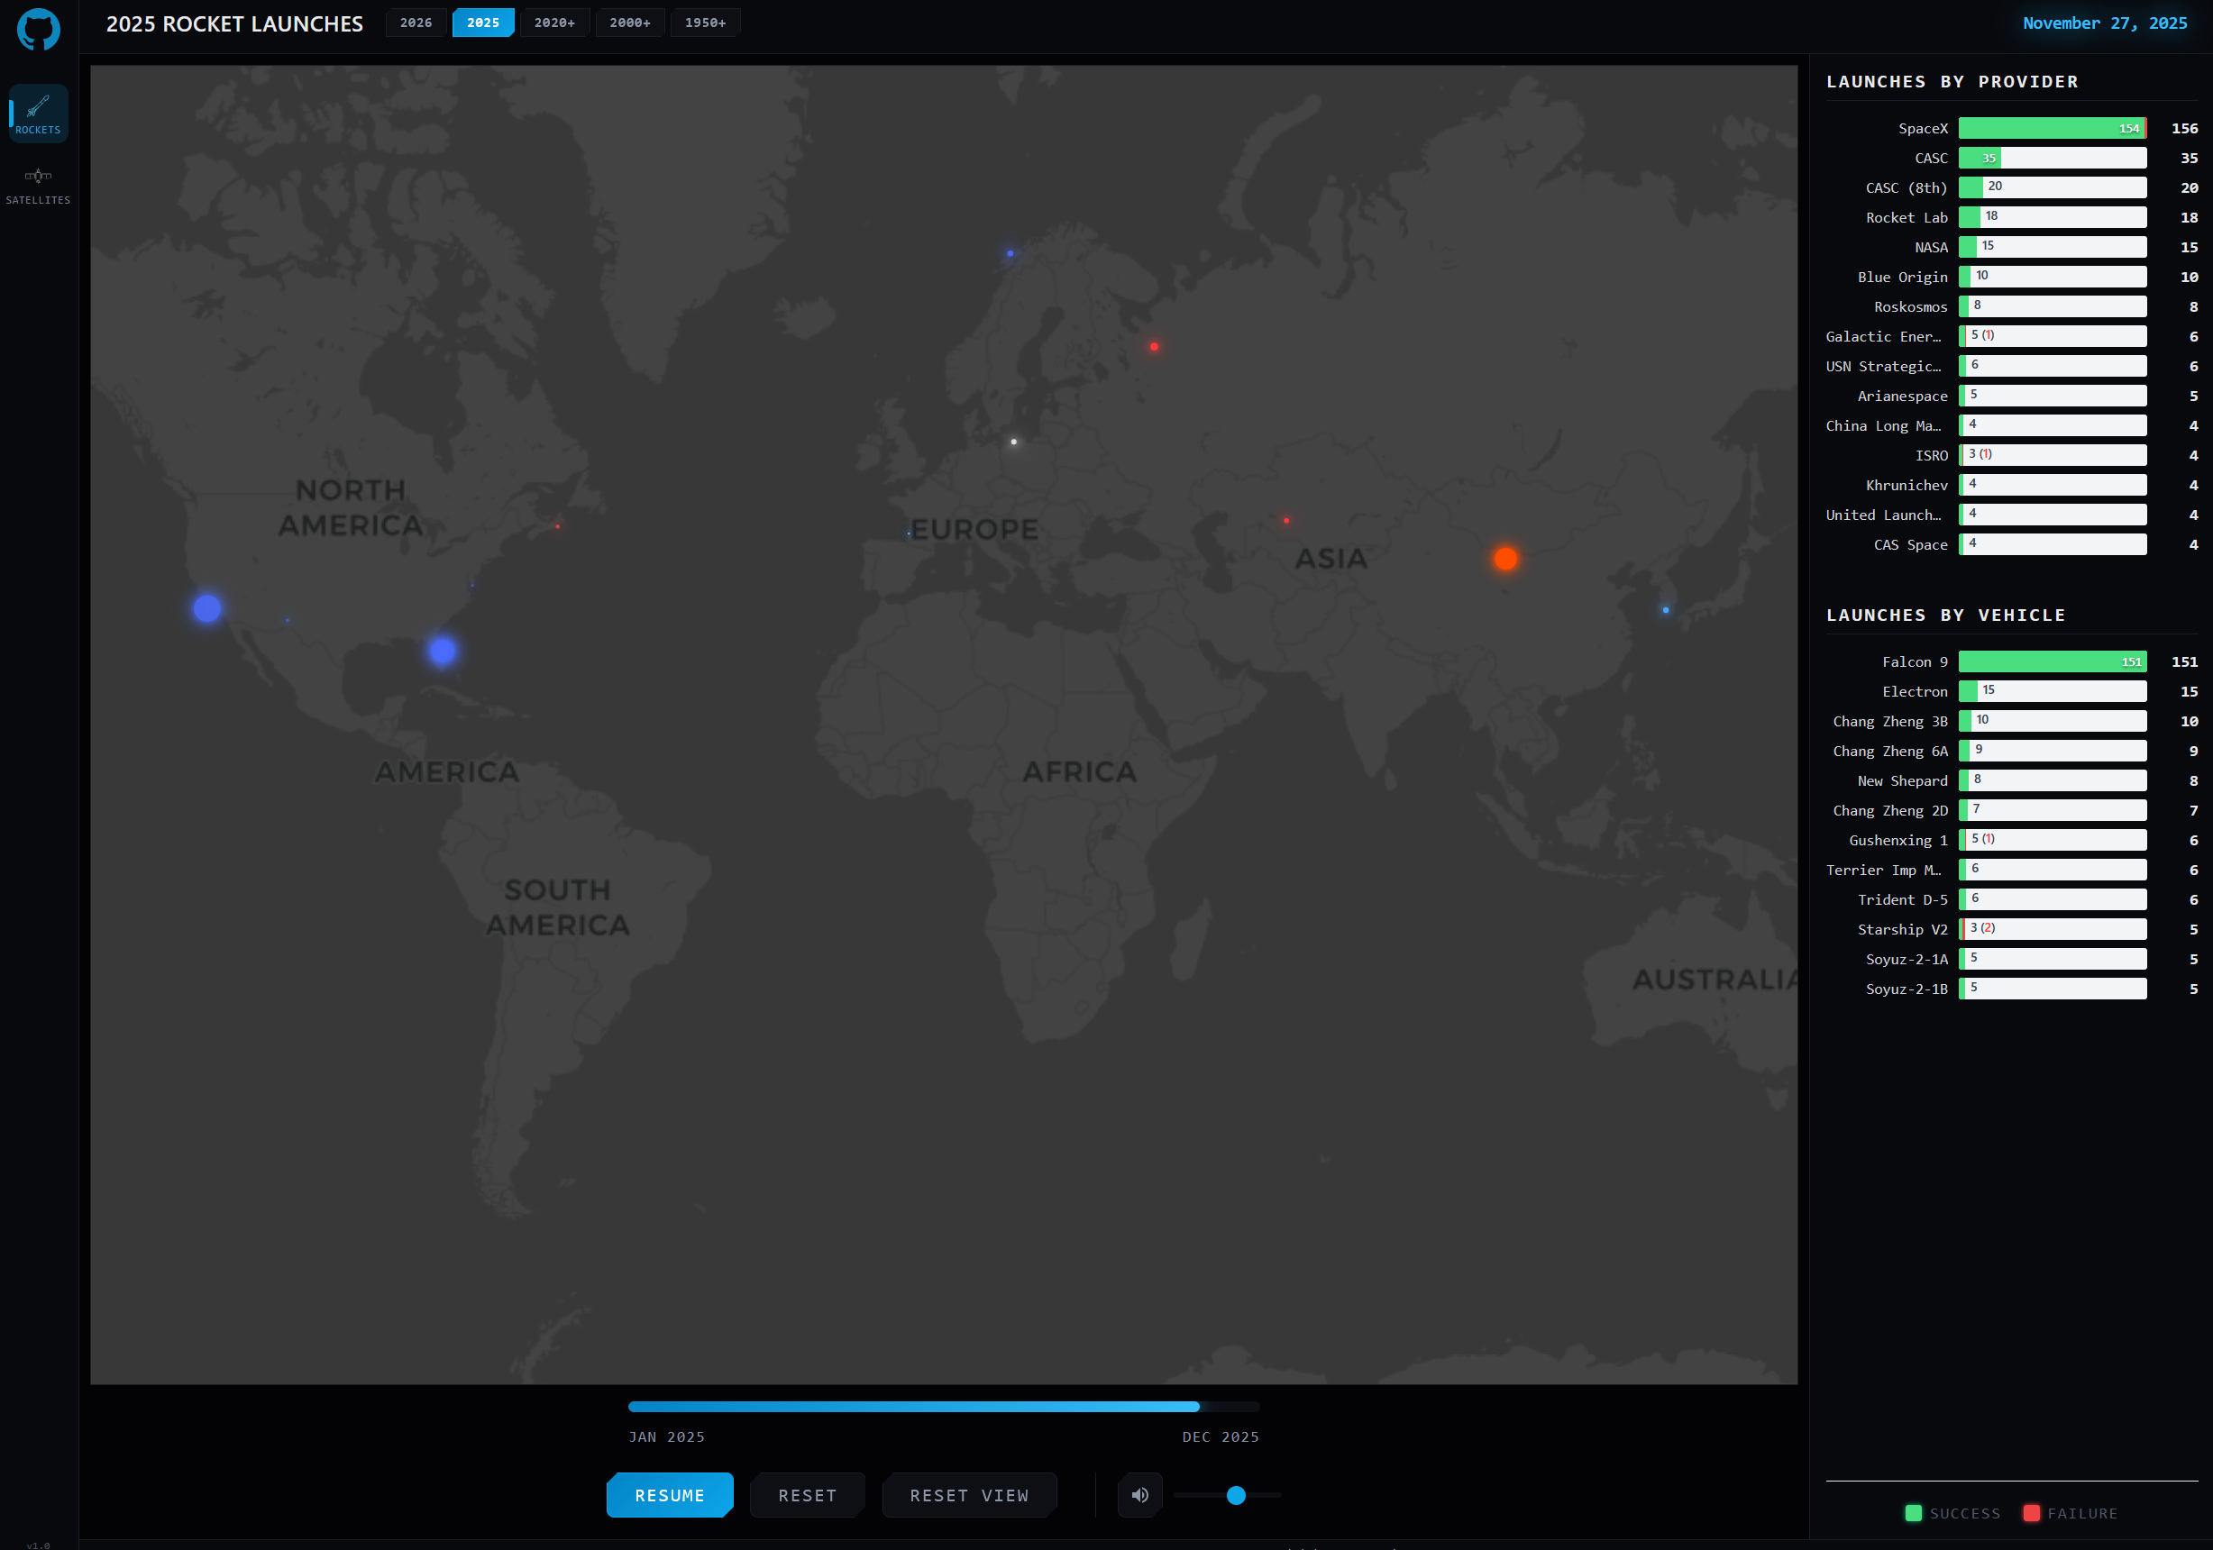Select the 2026 year tab
Image resolution: width=2213 pixels, height=1550 pixels.
416,23
